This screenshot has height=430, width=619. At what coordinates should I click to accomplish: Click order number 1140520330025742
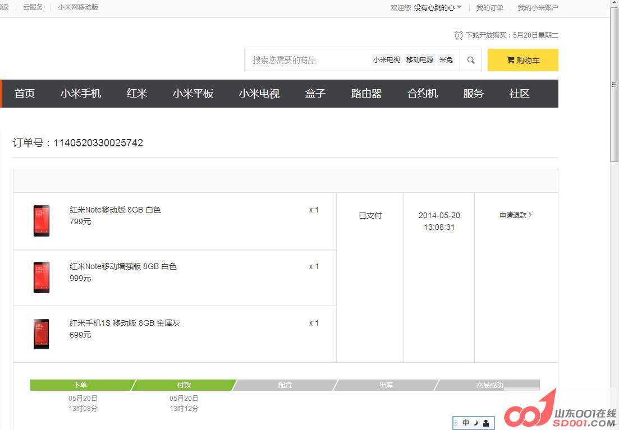point(98,143)
